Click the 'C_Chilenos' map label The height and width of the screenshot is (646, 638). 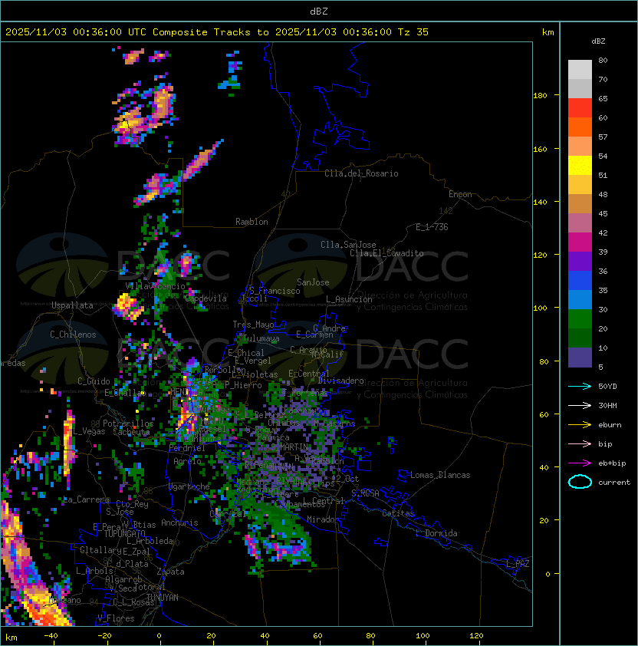73,335
